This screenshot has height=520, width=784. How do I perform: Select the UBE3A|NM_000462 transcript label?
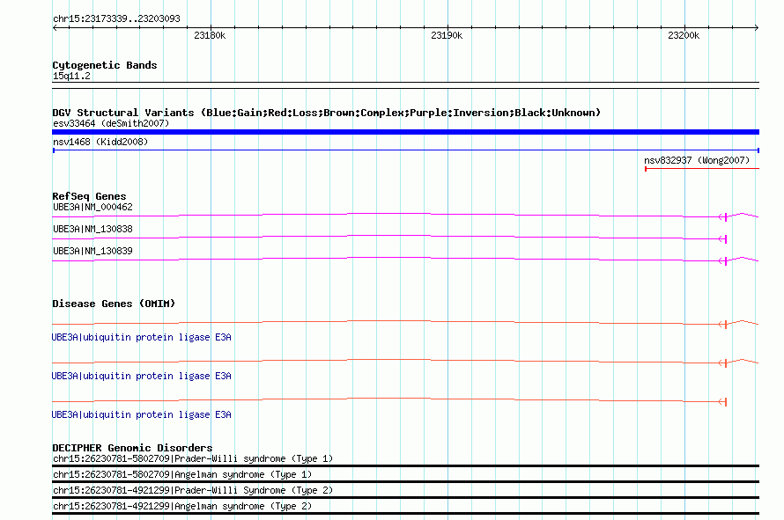(x=92, y=207)
